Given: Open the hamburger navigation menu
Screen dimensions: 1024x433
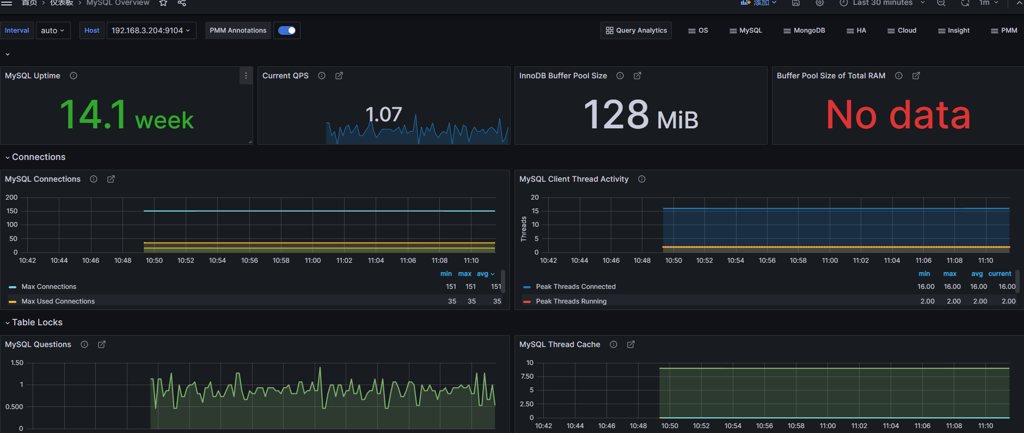Looking at the screenshot, I should point(7,3).
